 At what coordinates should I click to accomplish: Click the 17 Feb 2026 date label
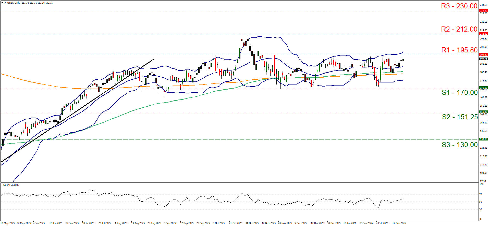[x=399, y=223]
